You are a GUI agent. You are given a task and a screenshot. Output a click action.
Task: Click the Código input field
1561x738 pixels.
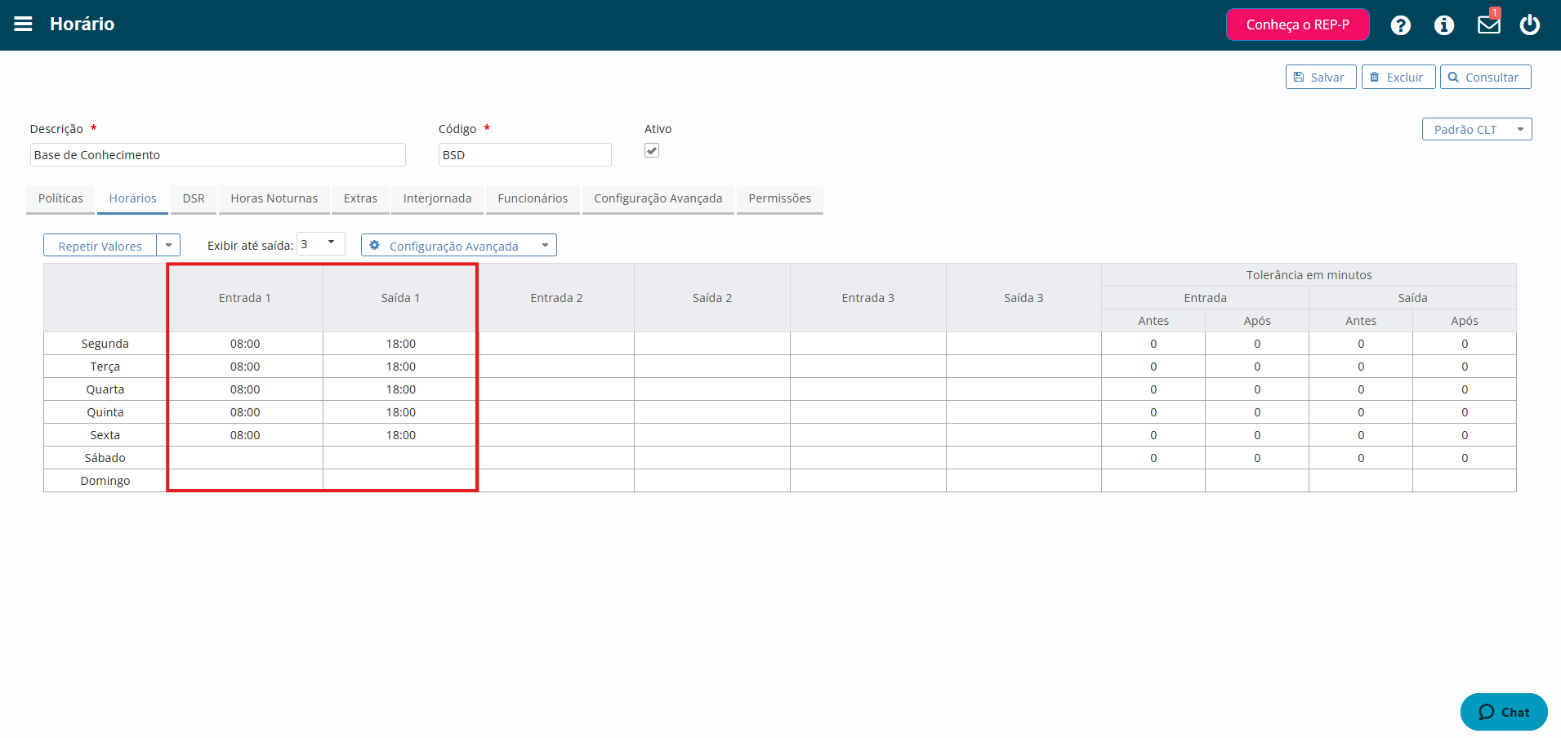[525, 154]
